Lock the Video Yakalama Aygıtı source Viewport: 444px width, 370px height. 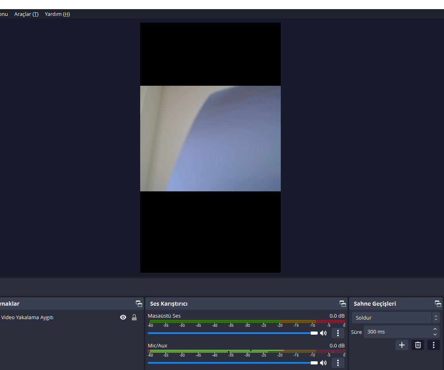tap(134, 317)
